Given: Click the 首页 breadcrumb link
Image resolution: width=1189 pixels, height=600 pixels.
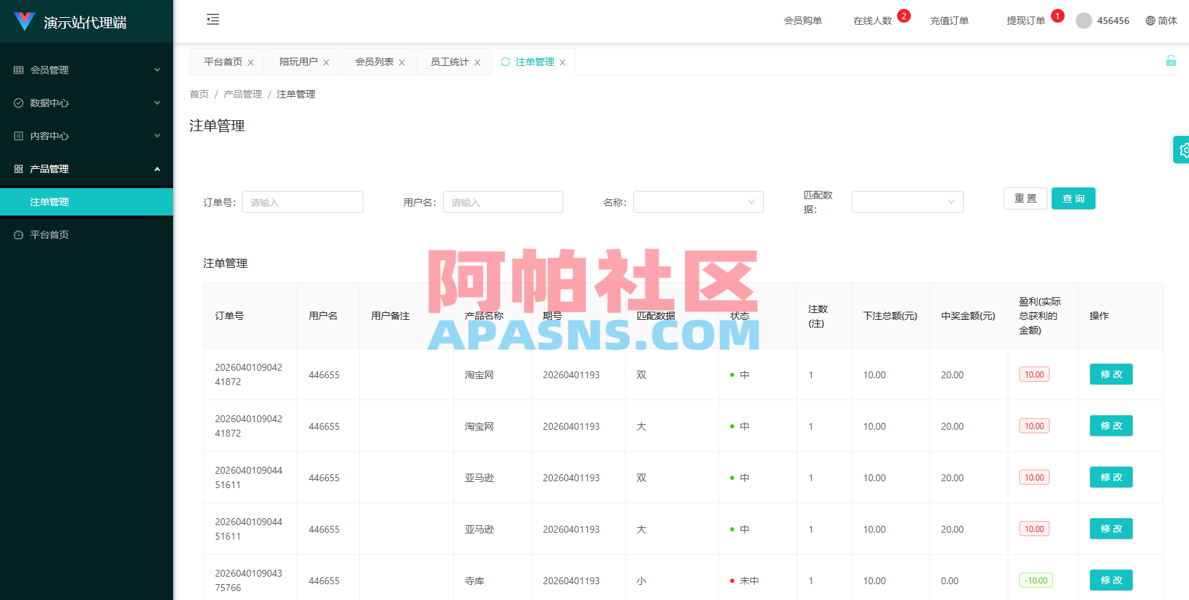Looking at the screenshot, I should point(199,94).
